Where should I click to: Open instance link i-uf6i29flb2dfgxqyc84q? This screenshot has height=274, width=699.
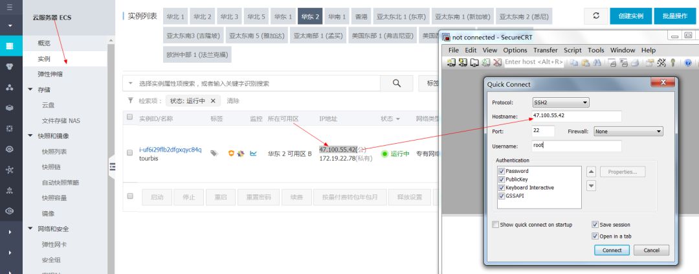(170, 150)
